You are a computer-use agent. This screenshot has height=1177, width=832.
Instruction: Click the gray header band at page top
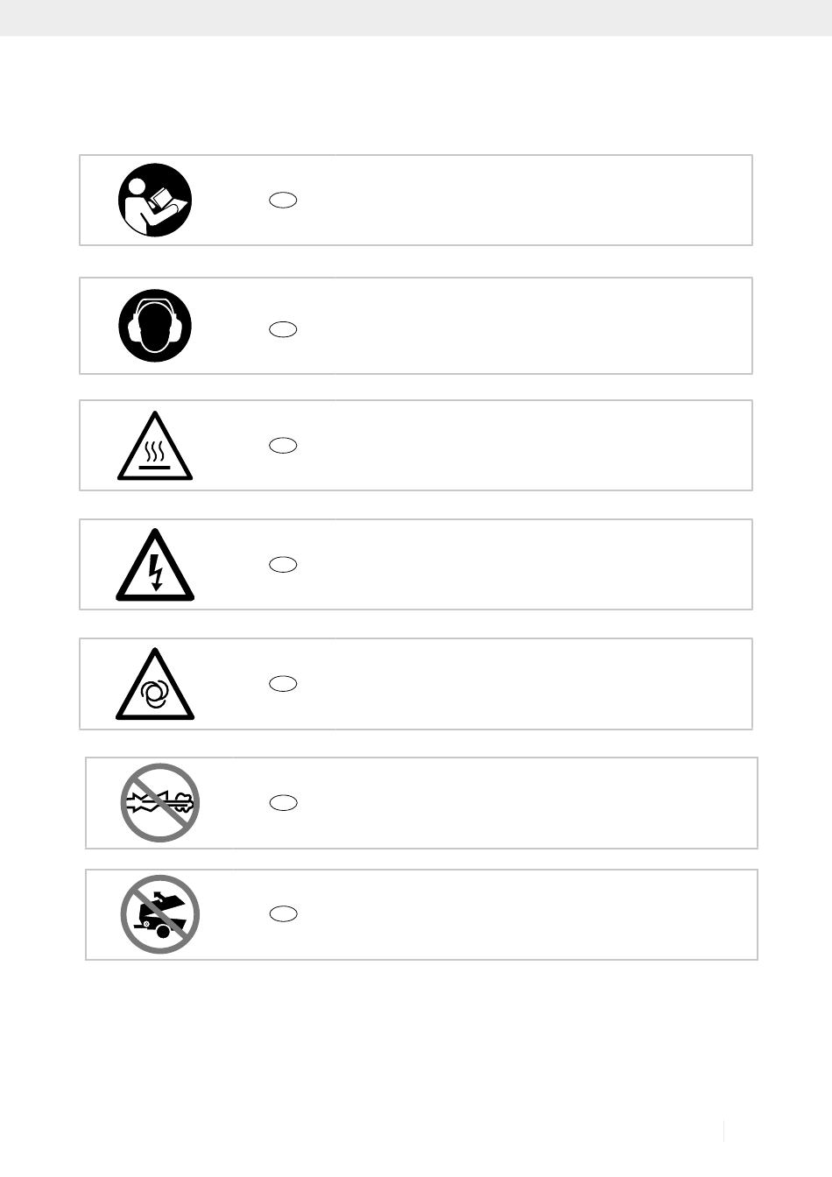pyautogui.click(x=416, y=18)
